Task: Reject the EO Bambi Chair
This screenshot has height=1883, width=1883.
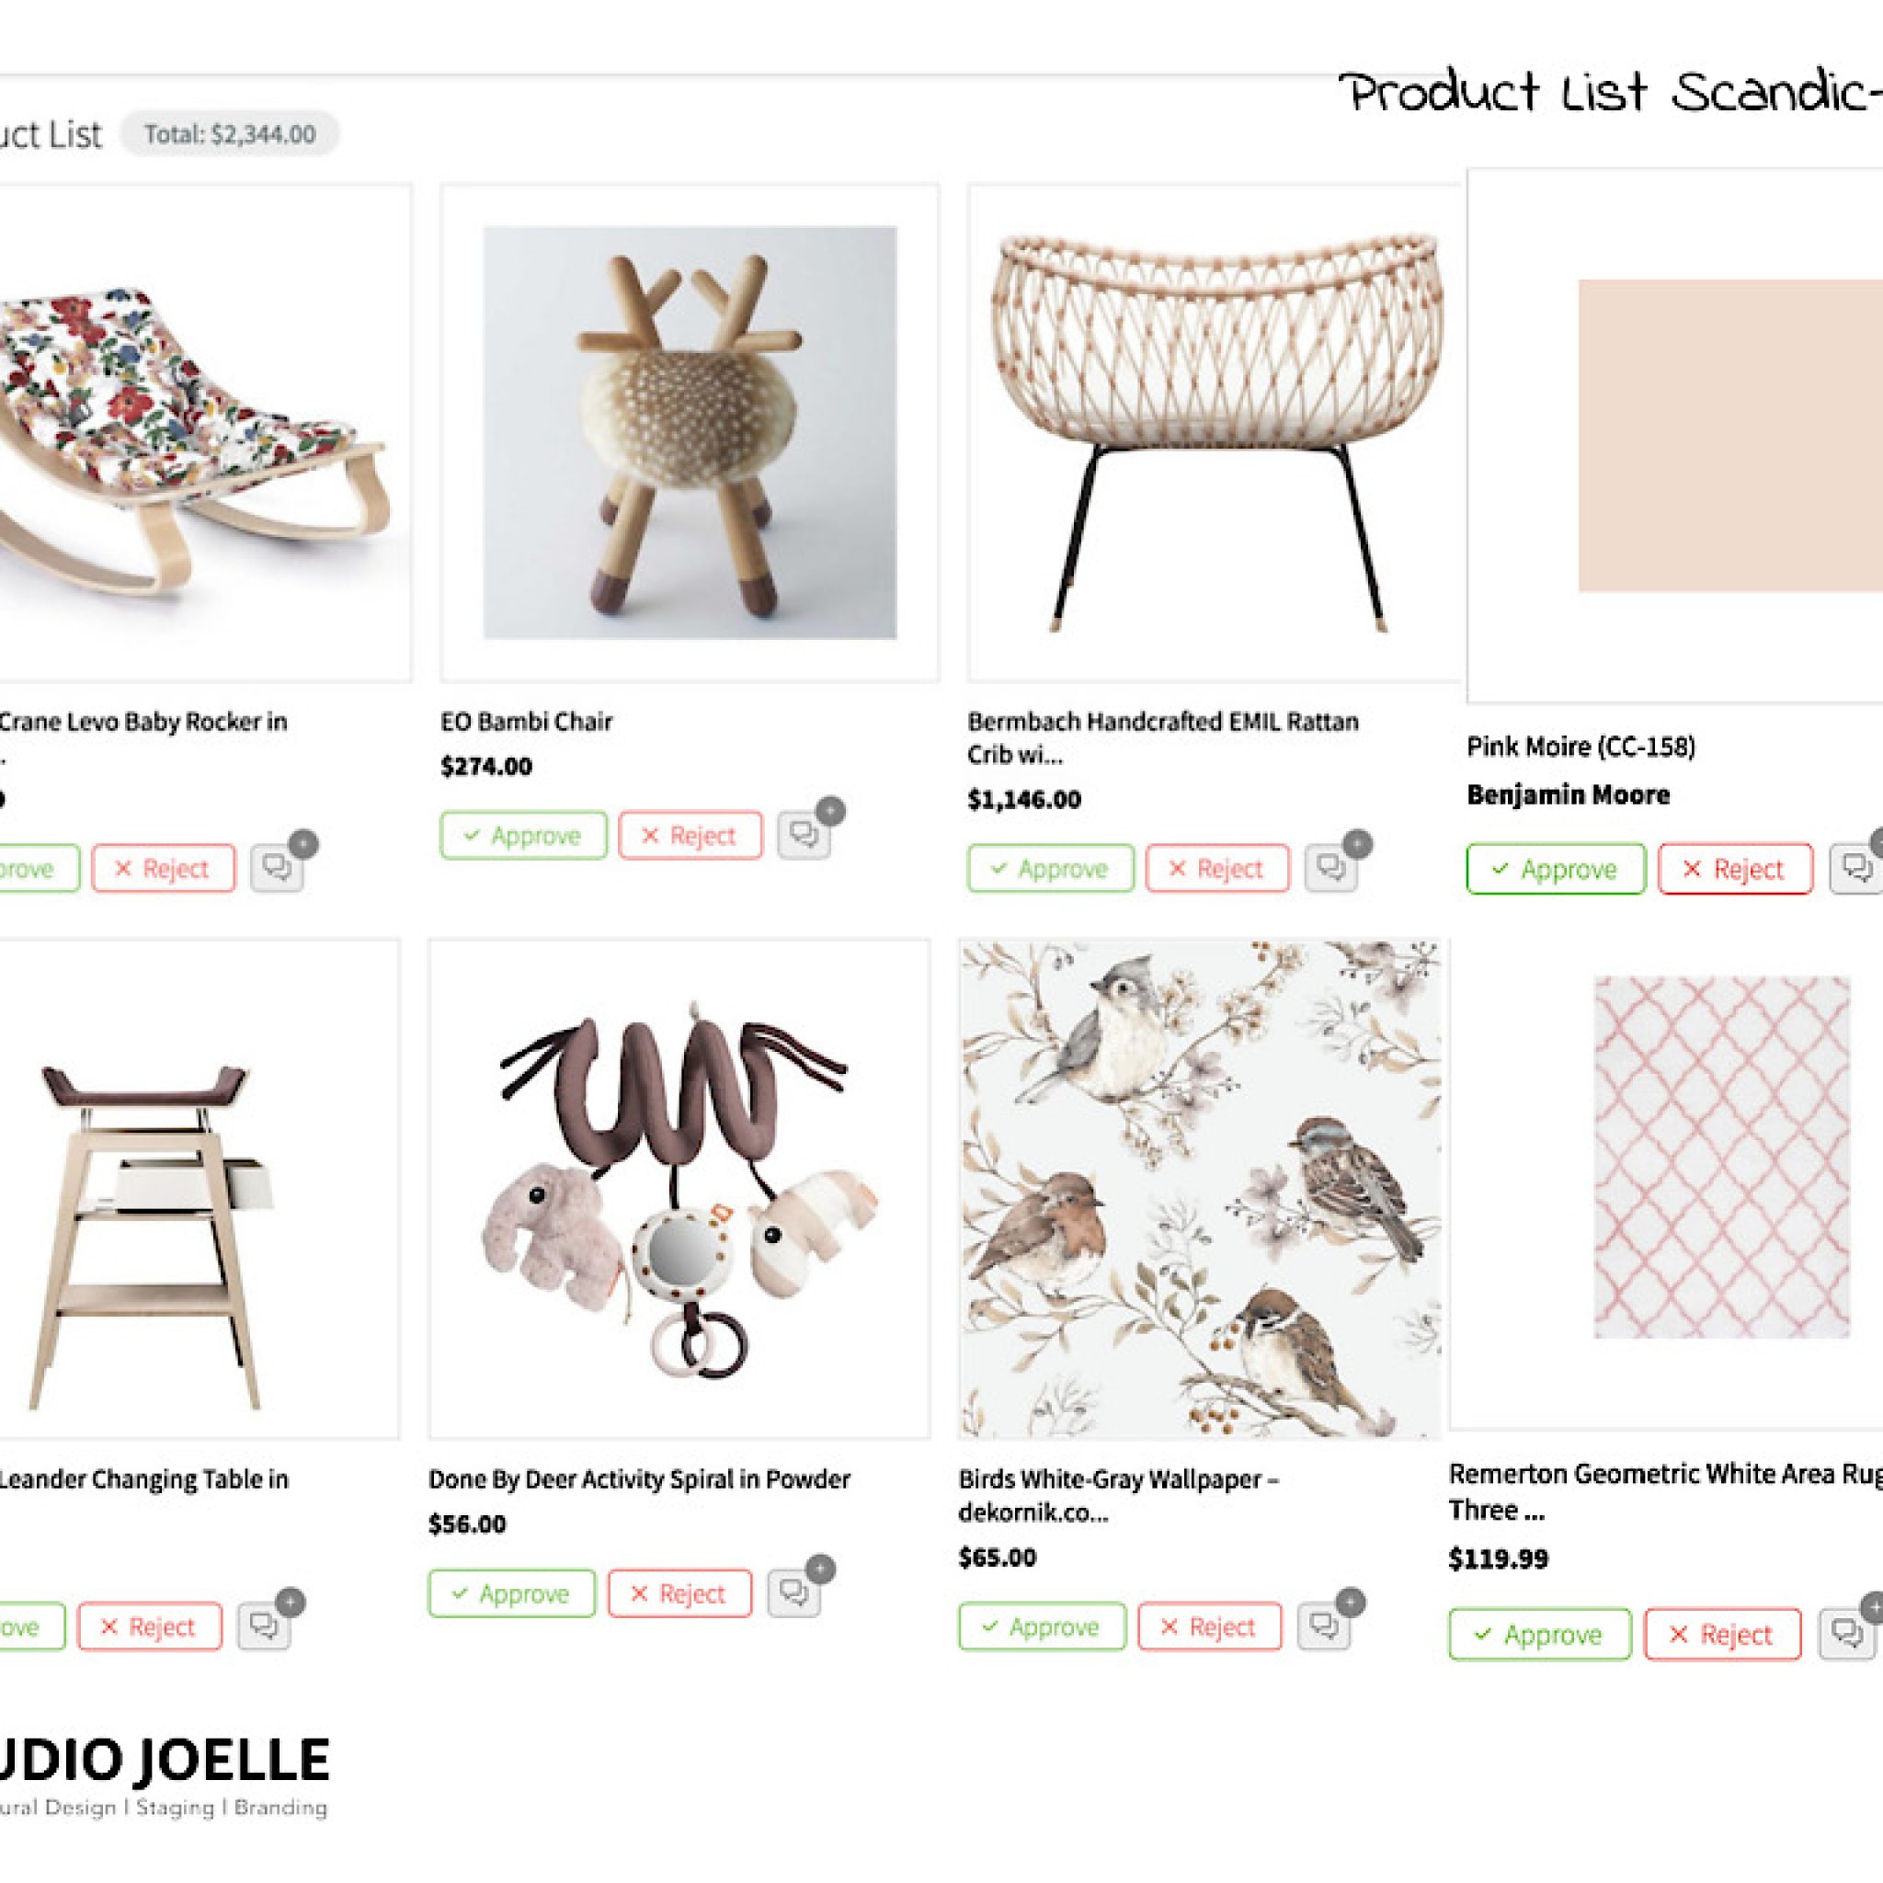Action: pyautogui.click(x=690, y=837)
